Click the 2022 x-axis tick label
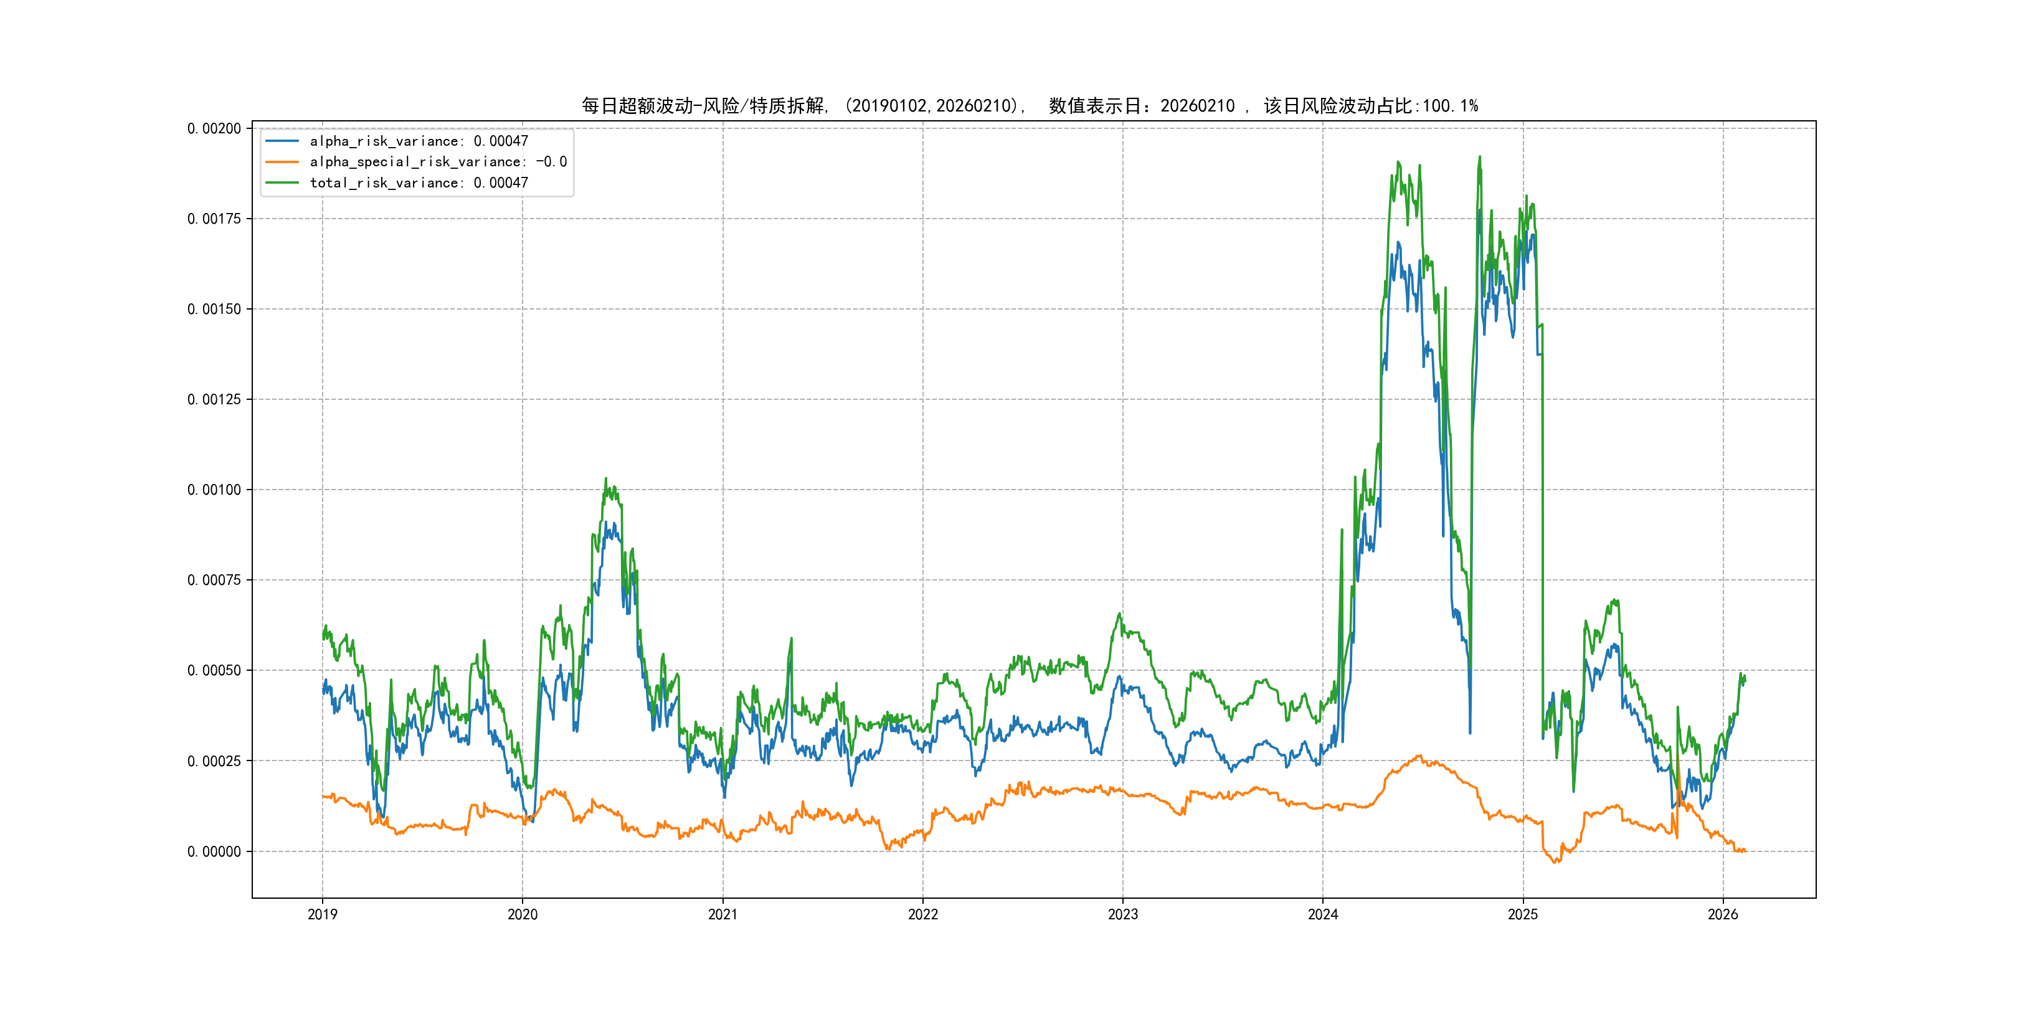The image size is (2018, 1009). pos(923,914)
